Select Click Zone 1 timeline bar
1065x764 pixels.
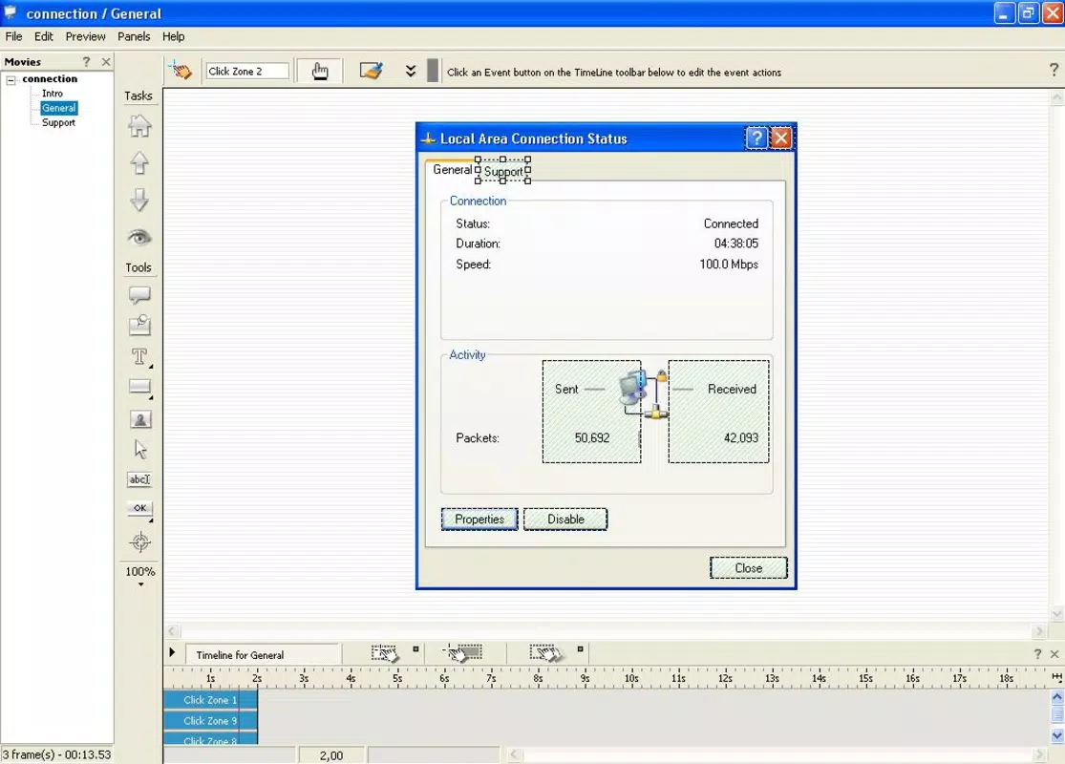pos(210,699)
